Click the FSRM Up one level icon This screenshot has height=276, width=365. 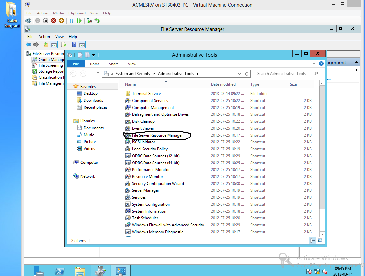point(46,44)
